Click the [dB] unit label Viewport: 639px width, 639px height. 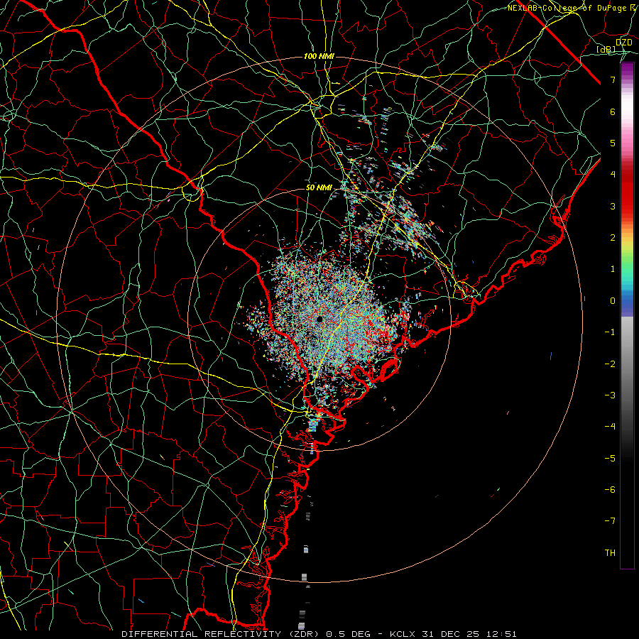(606, 49)
